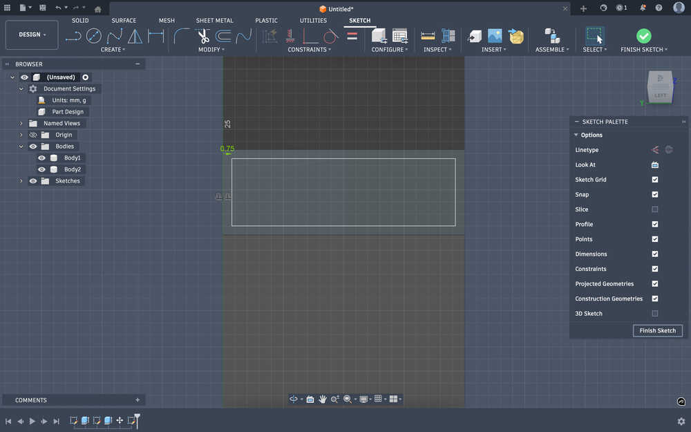Click the green Finish Sketch checkmark
Image resolution: width=691 pixels, height=432 pixels.
[643, 36]
